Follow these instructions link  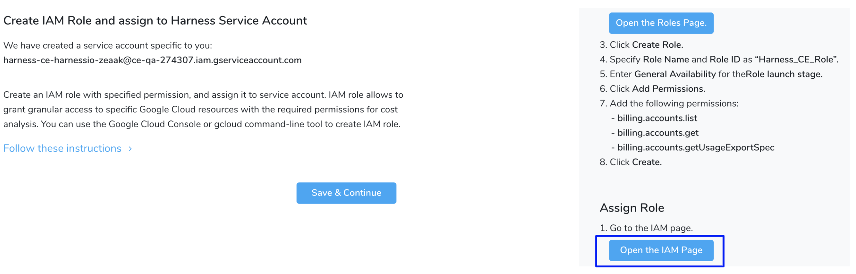pos(62,148)
